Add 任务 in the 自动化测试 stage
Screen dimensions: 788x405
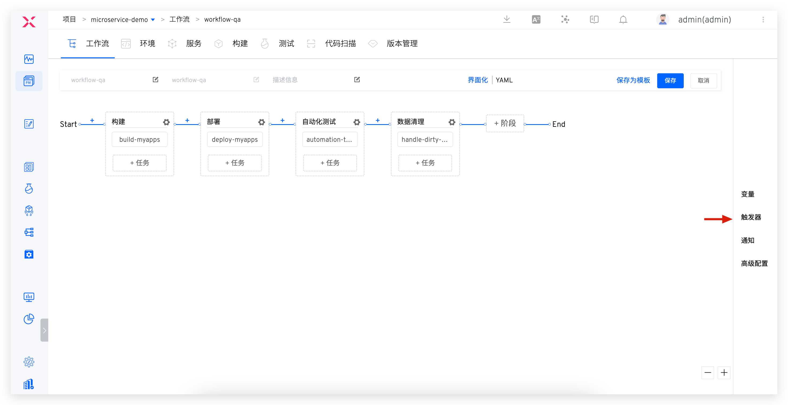(x=330, y=163)
